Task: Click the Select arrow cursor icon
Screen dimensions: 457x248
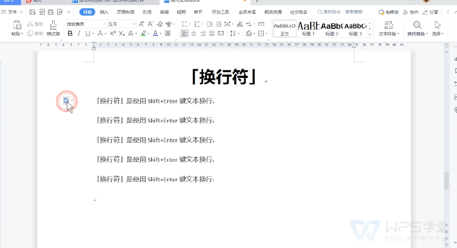Action: [x=437, y=25]
